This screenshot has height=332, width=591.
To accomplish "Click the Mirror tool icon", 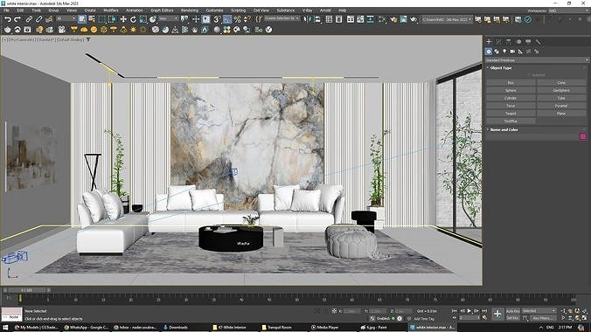I will (308, 19).
